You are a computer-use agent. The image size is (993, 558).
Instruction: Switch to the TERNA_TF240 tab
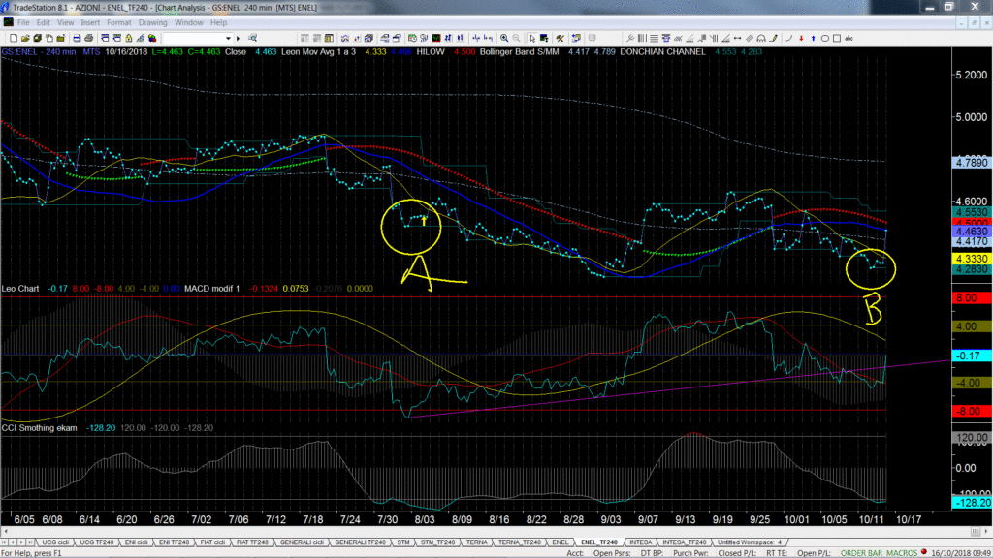click(520, 542)
